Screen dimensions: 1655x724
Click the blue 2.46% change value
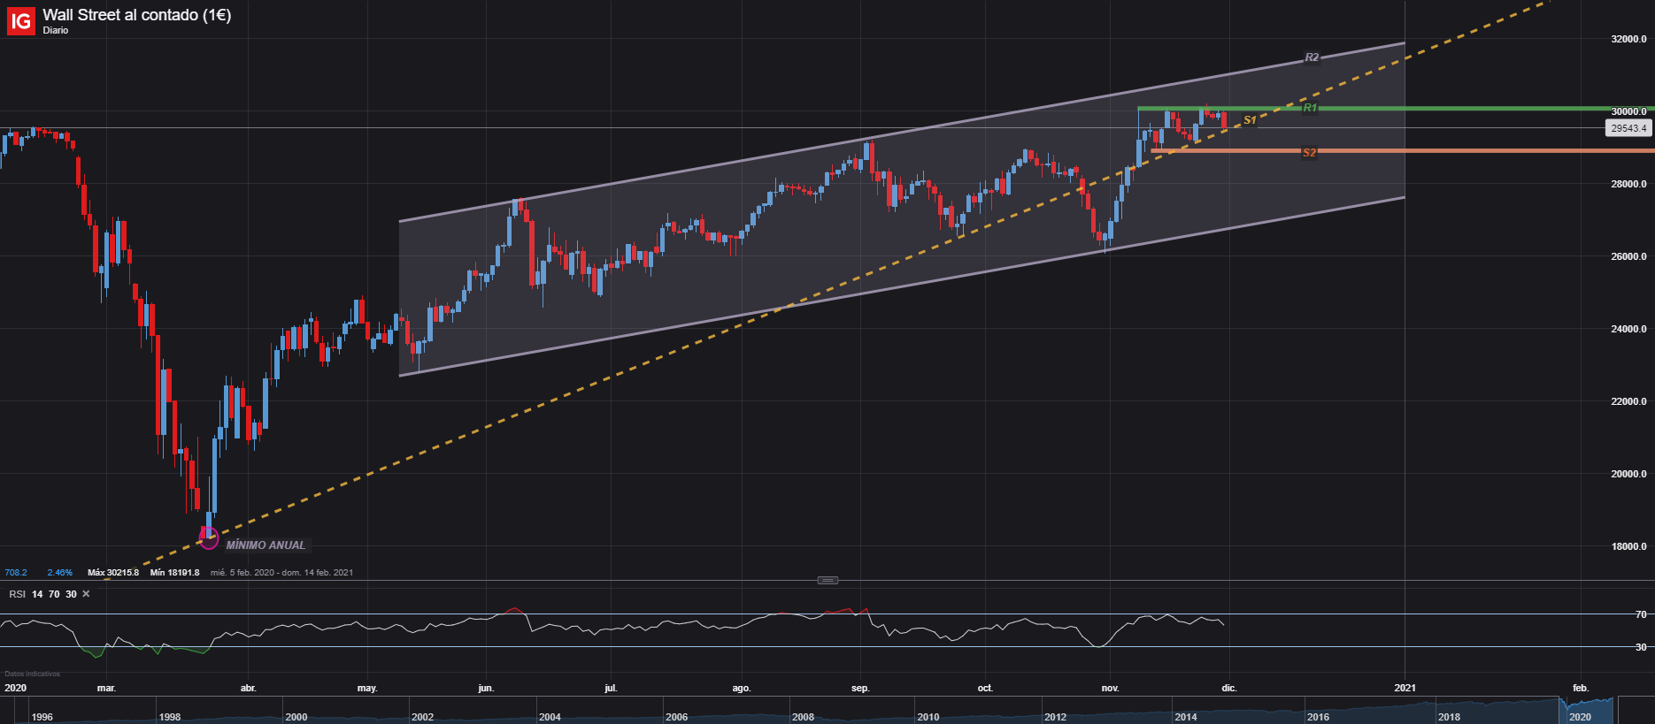click(60, 573)
